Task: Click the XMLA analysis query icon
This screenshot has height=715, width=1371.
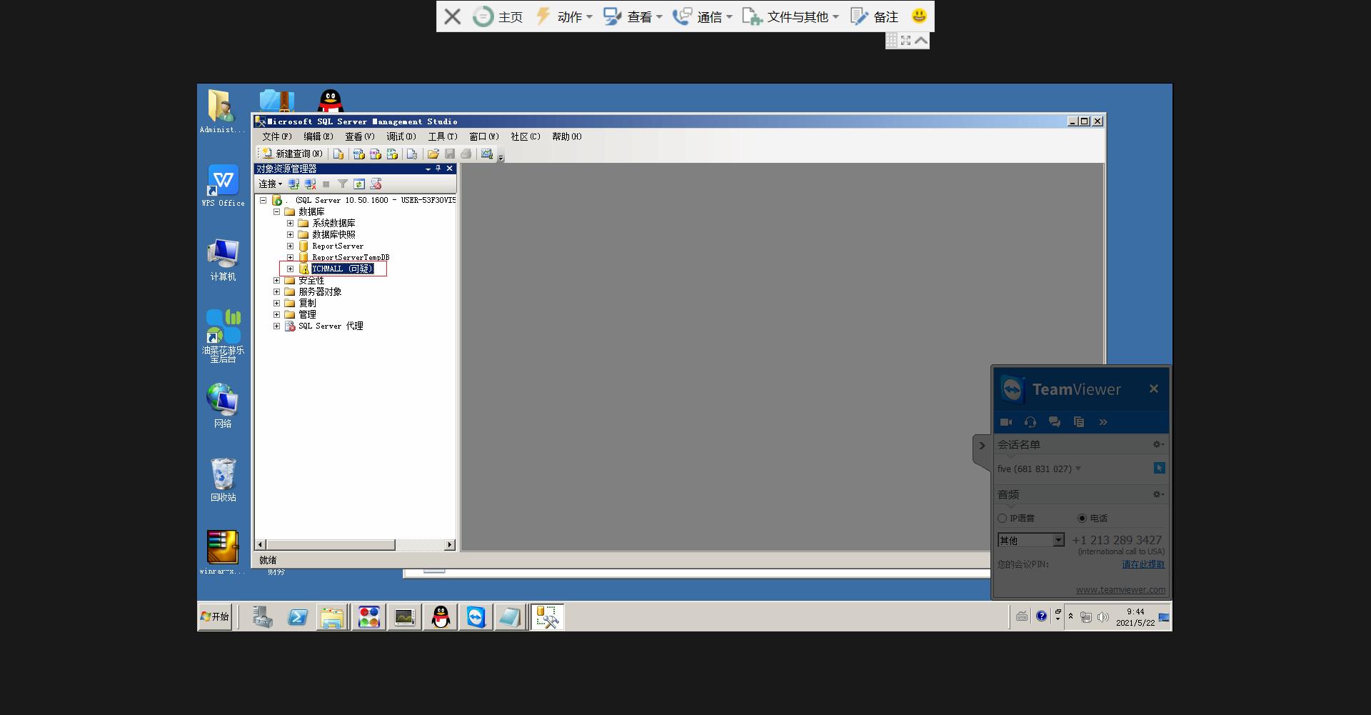Action: click(x=392, y=154)
